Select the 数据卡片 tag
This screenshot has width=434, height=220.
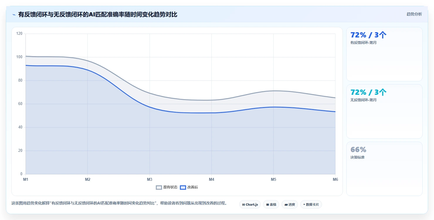coord(311,204)
